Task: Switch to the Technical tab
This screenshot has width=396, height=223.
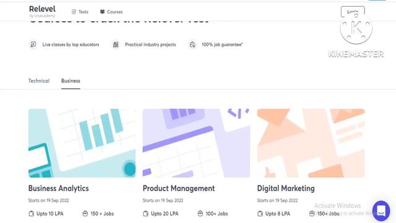Action: (39, 81)
